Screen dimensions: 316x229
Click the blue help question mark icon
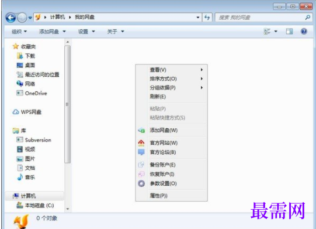coord(304,31)
